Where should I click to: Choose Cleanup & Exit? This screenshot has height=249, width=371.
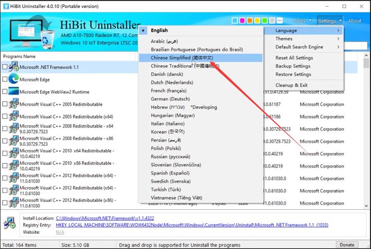(304, 85)
